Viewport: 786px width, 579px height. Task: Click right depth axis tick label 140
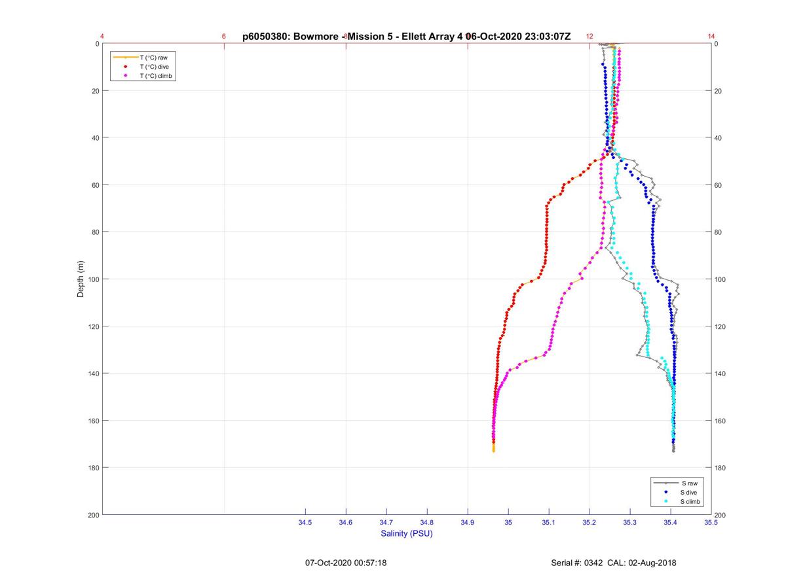(721, 374)
